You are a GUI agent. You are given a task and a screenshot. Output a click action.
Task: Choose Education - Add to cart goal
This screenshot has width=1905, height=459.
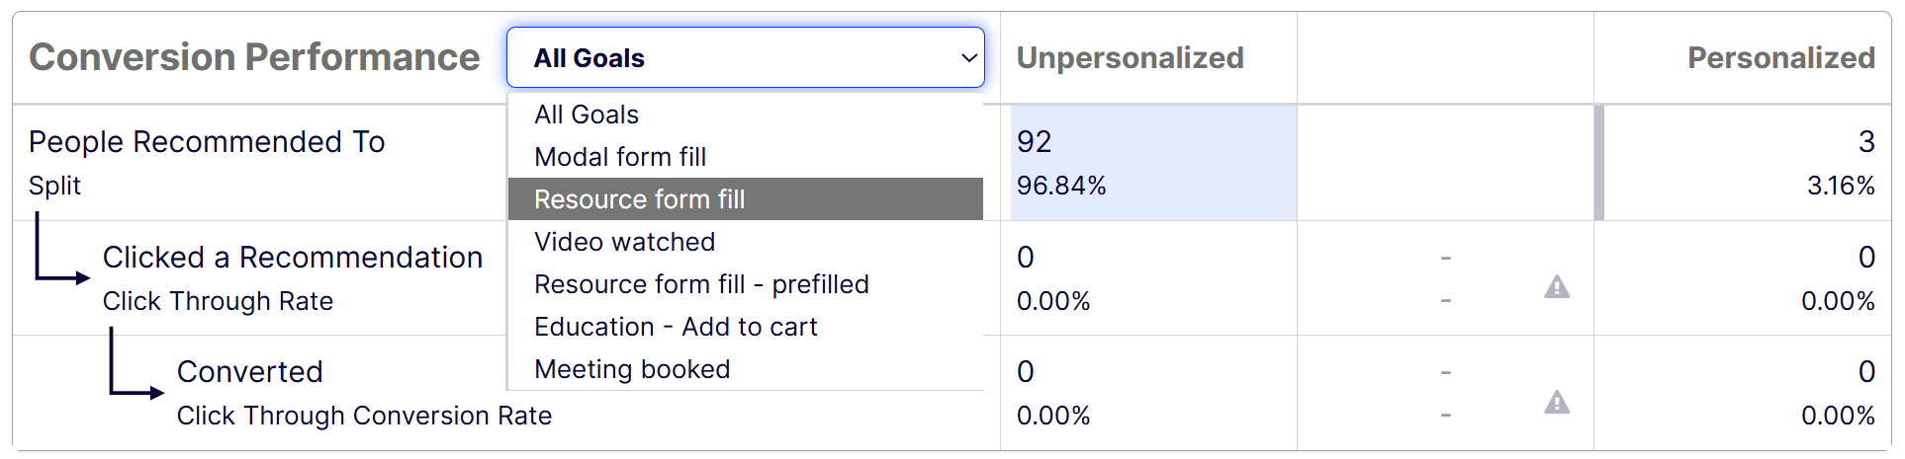pos(676,327)
